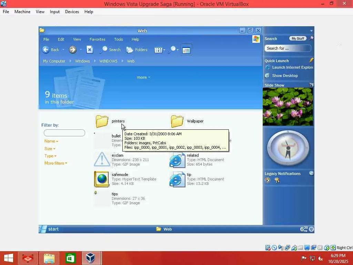Open the Tools menu
Screen dimensions: 353x265
[119, 39]
